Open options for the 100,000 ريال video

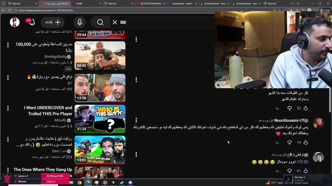[8, 45]
